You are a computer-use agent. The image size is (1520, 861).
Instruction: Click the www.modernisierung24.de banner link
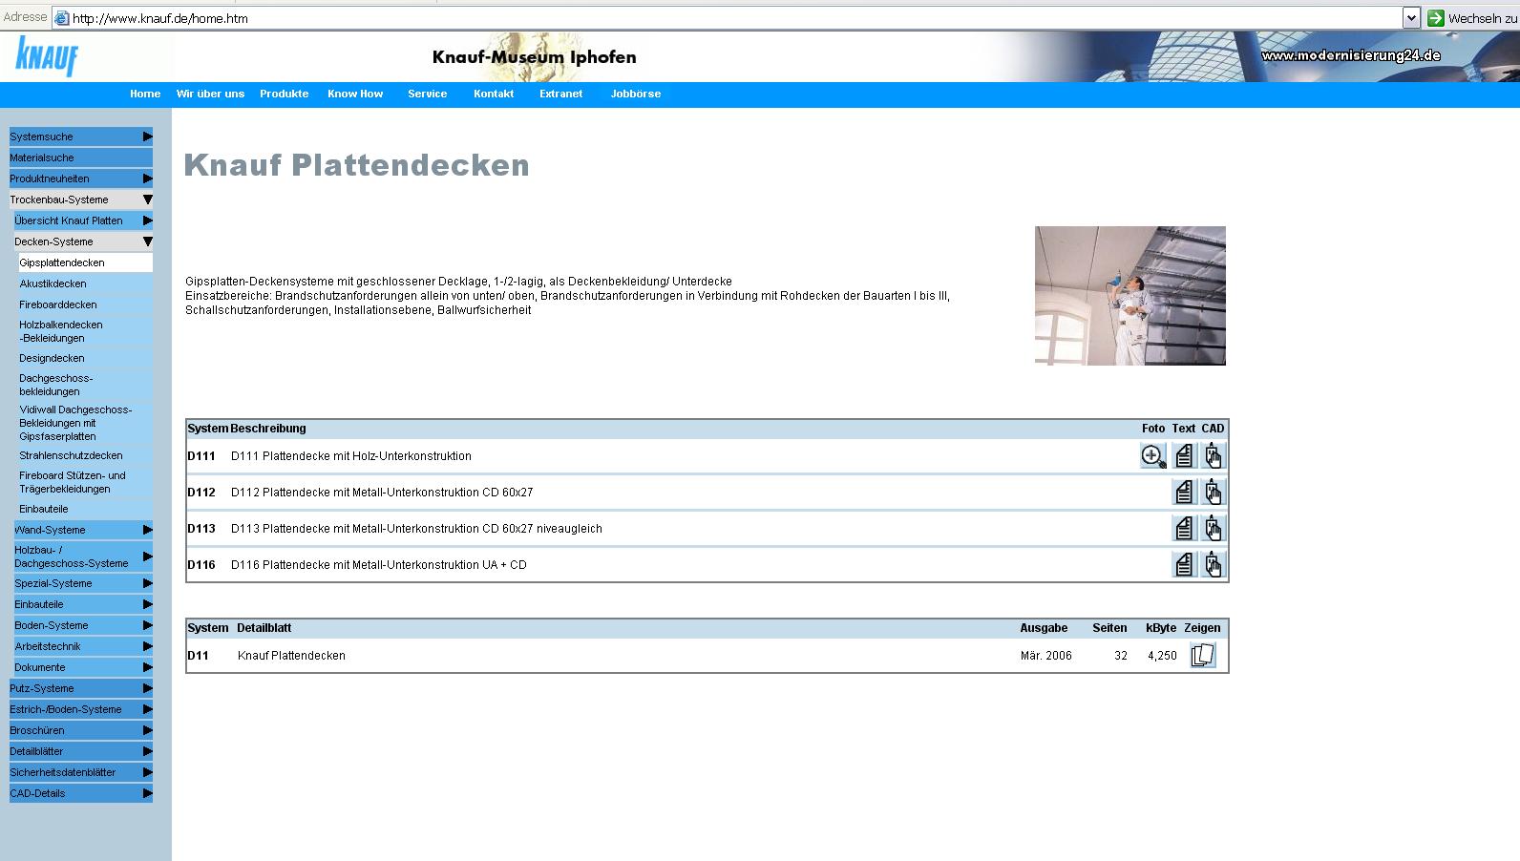click(x=1350, y=55)
